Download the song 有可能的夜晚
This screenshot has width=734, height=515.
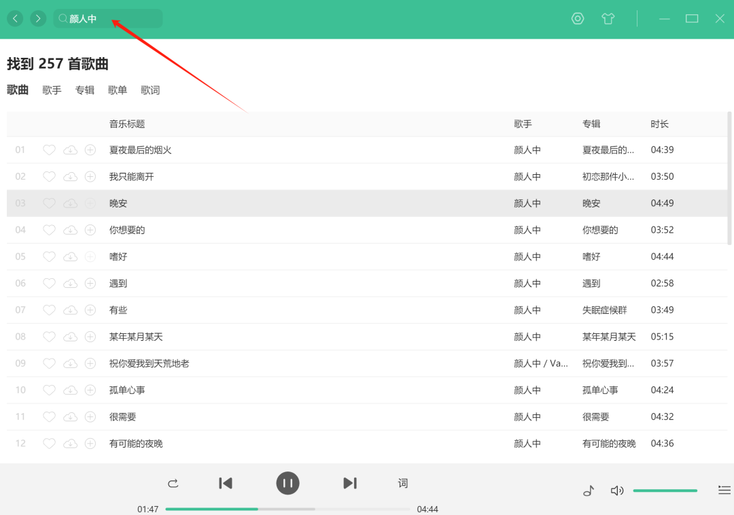[x=70, y=444]
